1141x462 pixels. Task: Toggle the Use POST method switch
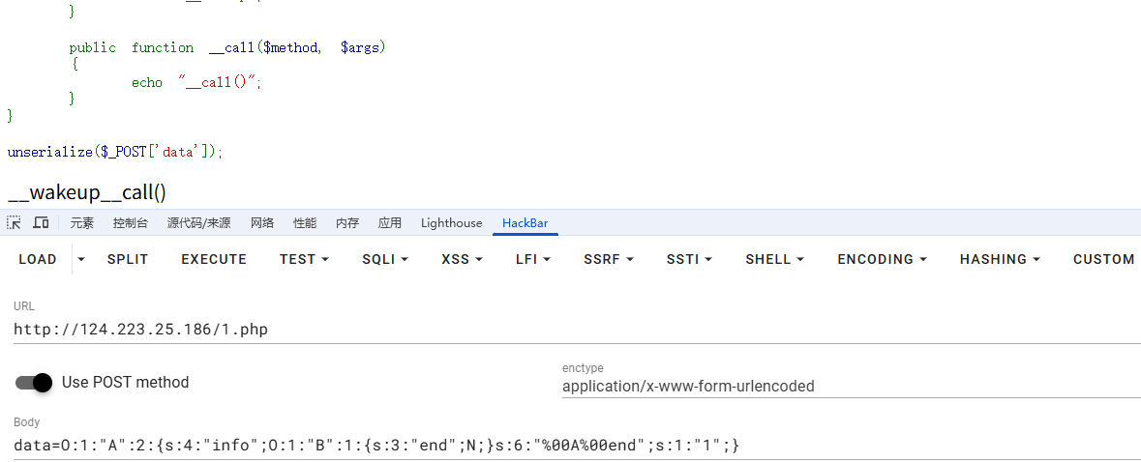click(x=34, y=383)
